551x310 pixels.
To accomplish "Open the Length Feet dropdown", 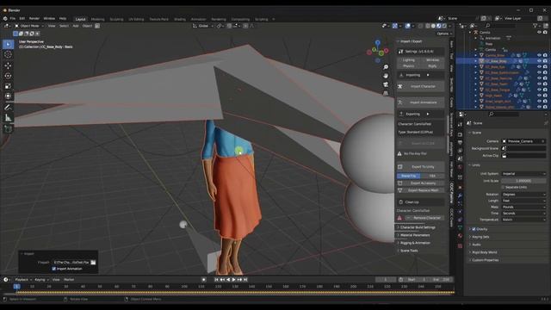I will click(523, 201).
